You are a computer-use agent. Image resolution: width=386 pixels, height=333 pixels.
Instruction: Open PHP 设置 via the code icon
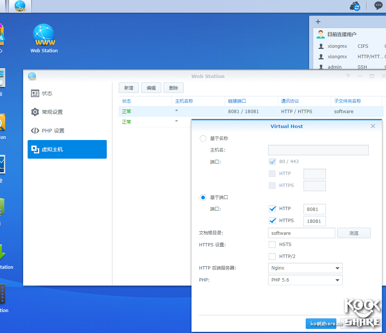pyautogui.click(x=35, y=130)
